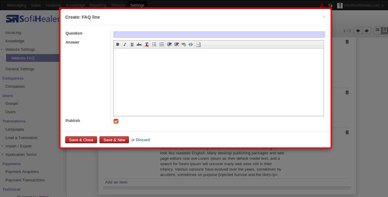Delete the second FAQ line trash icon
Screen dimensions: 388x197
pos(347,92)
